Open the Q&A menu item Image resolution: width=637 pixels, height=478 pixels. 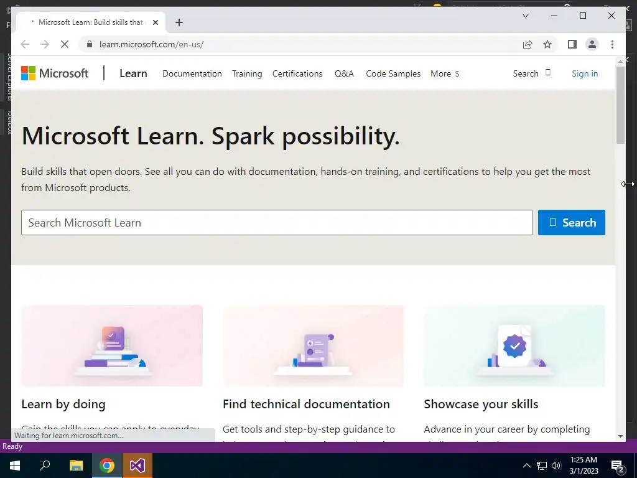(x=344, y=73)
